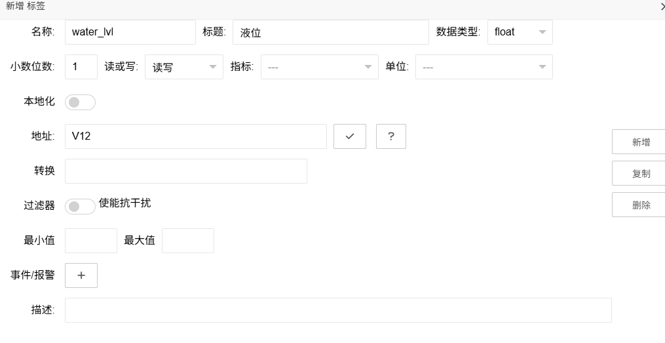
Task: Open address help question mark button
Action: click(390, 136)
